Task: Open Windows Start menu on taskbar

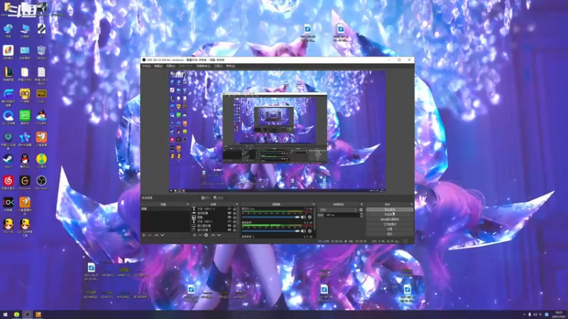Action: (5, 314)
